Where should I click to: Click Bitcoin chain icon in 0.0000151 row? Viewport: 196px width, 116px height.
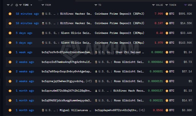coord(10,81)
